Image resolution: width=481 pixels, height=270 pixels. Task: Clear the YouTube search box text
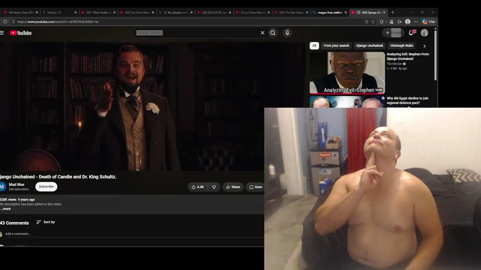pyautogui.click(x=263, y=33)
